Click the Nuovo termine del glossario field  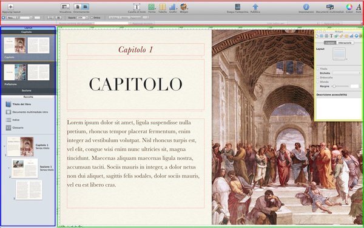pyautogui.click(x=111, y=24)
